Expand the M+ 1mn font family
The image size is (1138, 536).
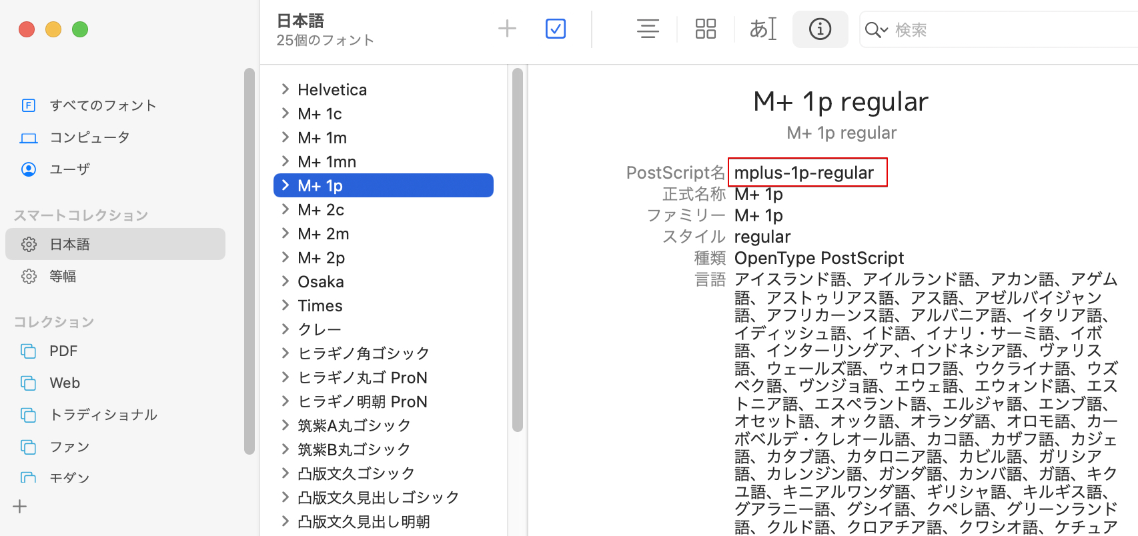285,161
